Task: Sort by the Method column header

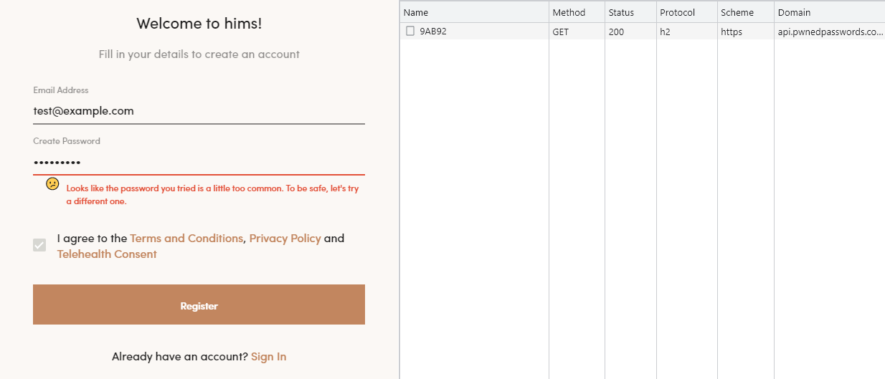Action: pyautogui.click(x=576, y=12)
